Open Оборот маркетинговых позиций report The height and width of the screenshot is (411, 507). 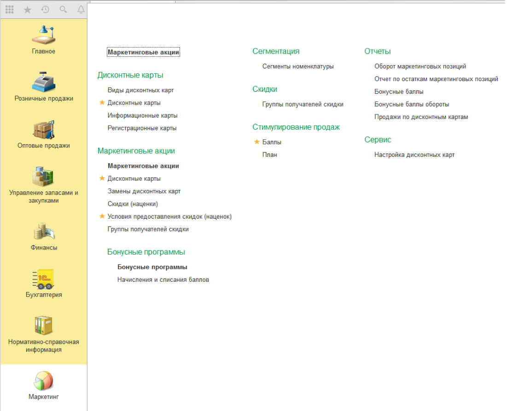420,66
